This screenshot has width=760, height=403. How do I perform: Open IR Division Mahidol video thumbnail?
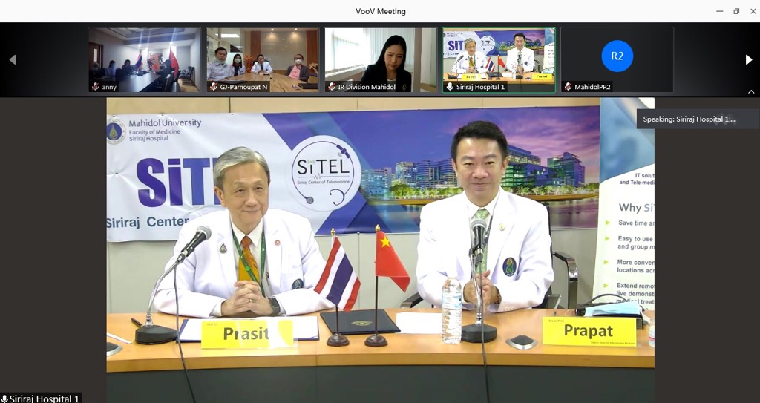(x=381, y=59)
